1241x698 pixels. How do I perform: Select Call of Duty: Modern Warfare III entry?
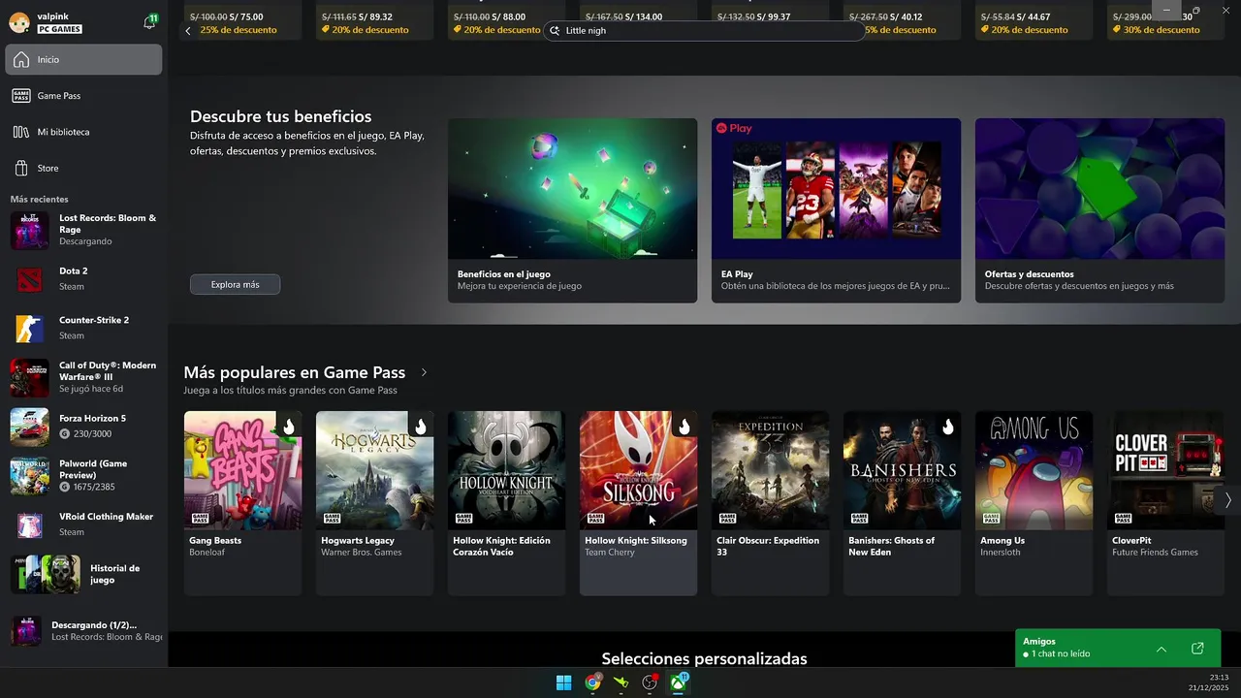pos(83,377)
